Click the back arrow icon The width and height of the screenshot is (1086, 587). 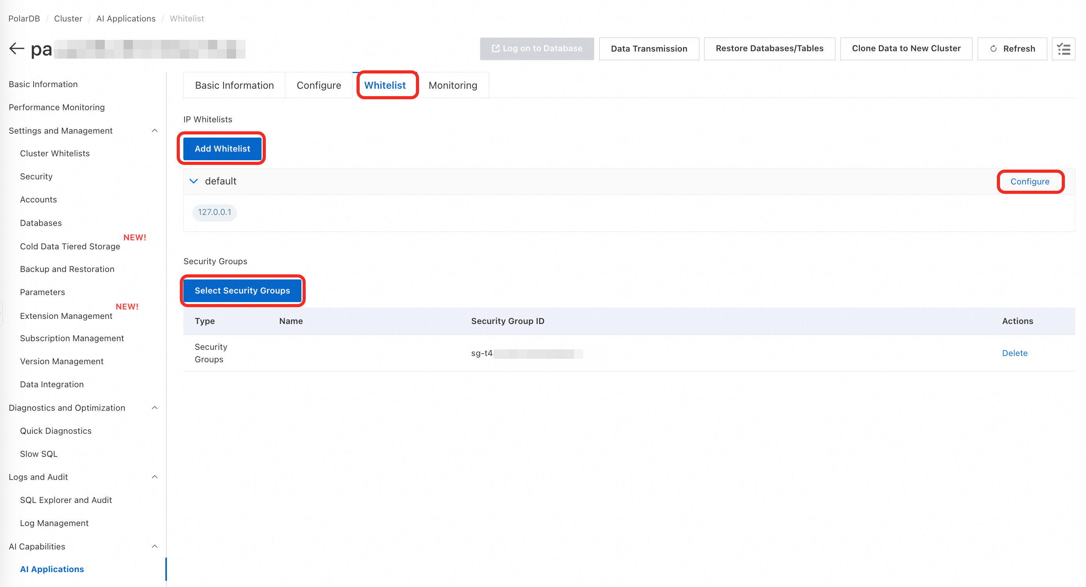pos(17,49)
